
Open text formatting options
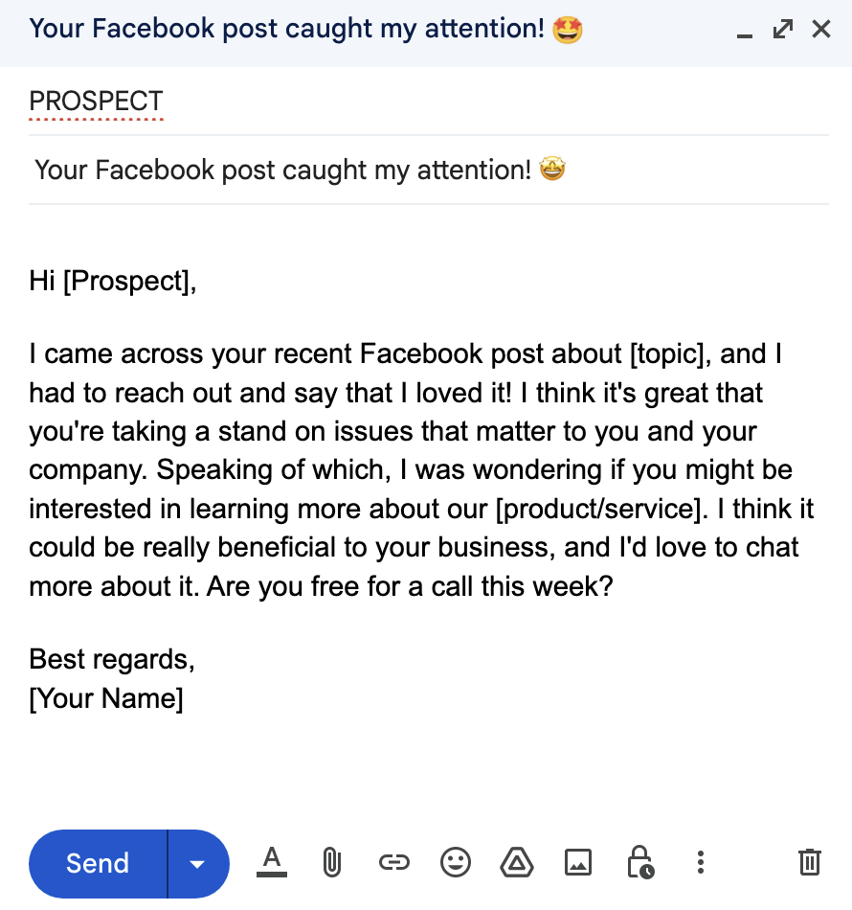pyautogui.click(x=272, y=862)
